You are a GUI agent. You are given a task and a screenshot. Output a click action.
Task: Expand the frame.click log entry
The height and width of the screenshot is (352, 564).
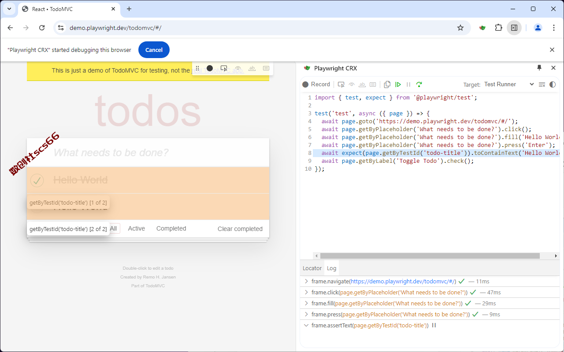pyautogui.click(x=306, y=292)
